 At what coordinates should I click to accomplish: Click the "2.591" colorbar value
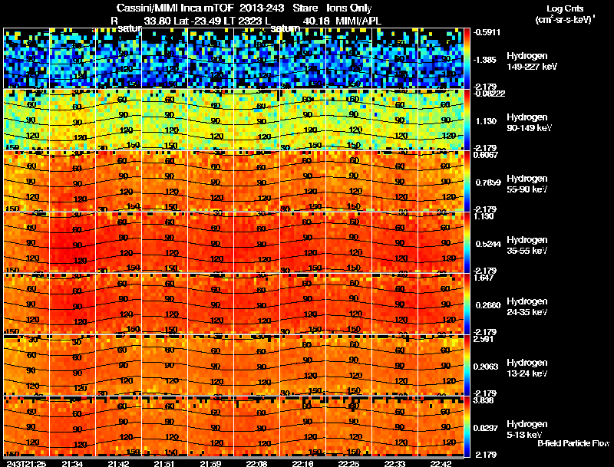tap(484, 339)
